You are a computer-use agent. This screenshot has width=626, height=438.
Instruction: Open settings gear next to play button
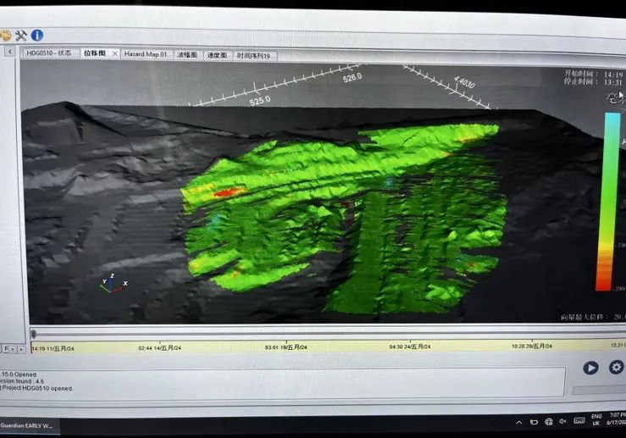coord(616,368)
